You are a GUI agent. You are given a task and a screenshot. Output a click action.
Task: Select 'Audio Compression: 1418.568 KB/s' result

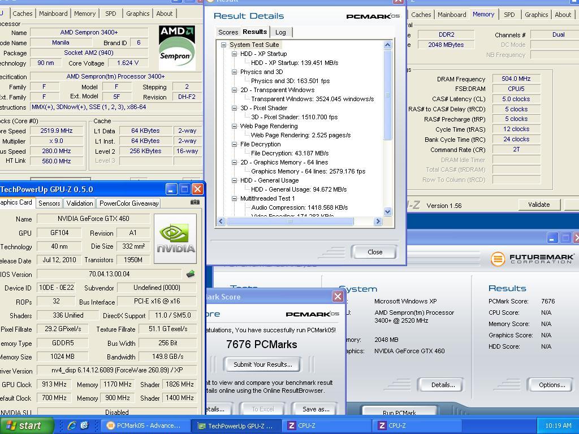[300, 207]
